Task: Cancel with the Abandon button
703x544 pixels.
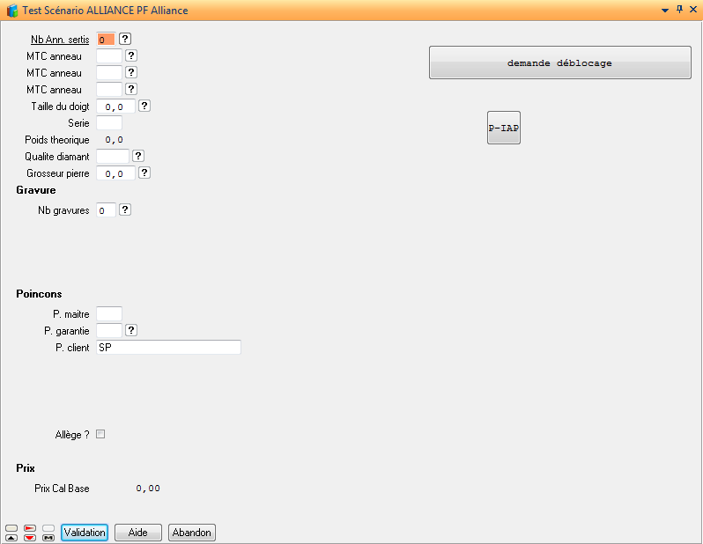Action: point(192,533)
